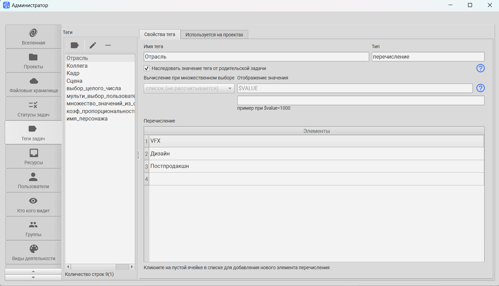Maximize the Администратор window
The image size is (499, 286).
[x=470, y=5]
